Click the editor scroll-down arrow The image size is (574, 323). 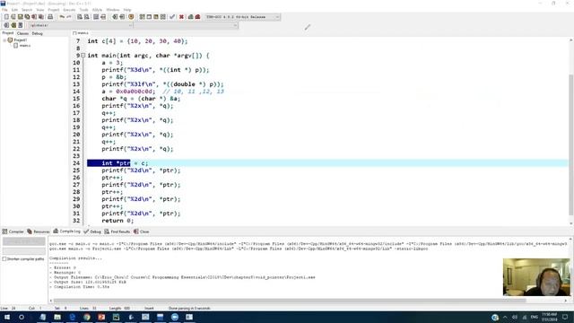(571, 223)
